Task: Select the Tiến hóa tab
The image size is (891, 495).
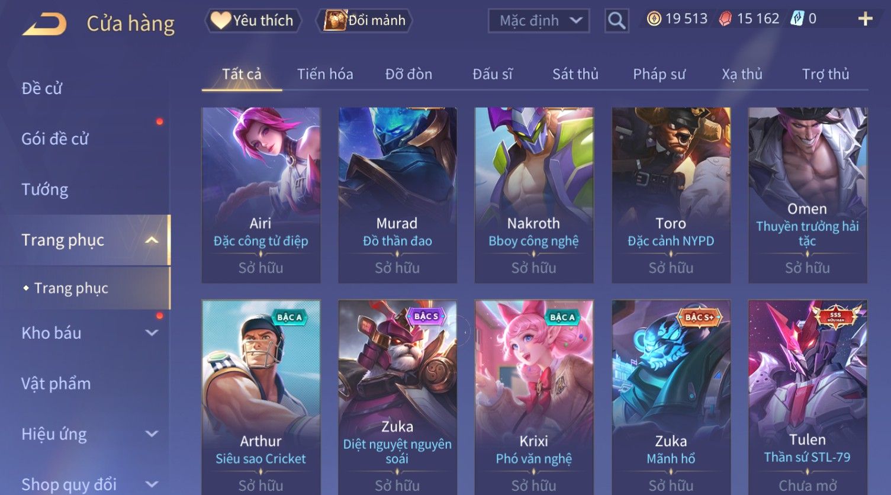Action: coord(325,74)
